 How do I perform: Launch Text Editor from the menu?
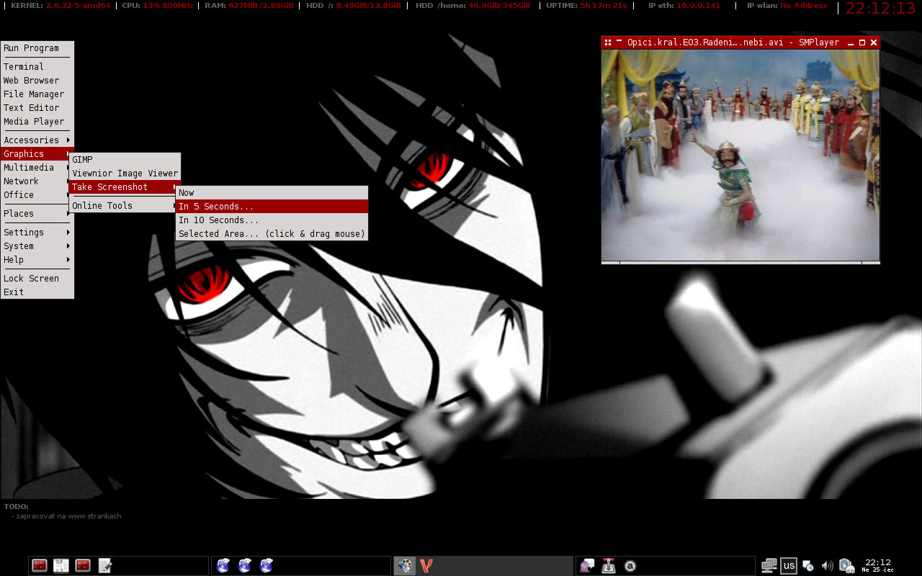coord(37,108)
